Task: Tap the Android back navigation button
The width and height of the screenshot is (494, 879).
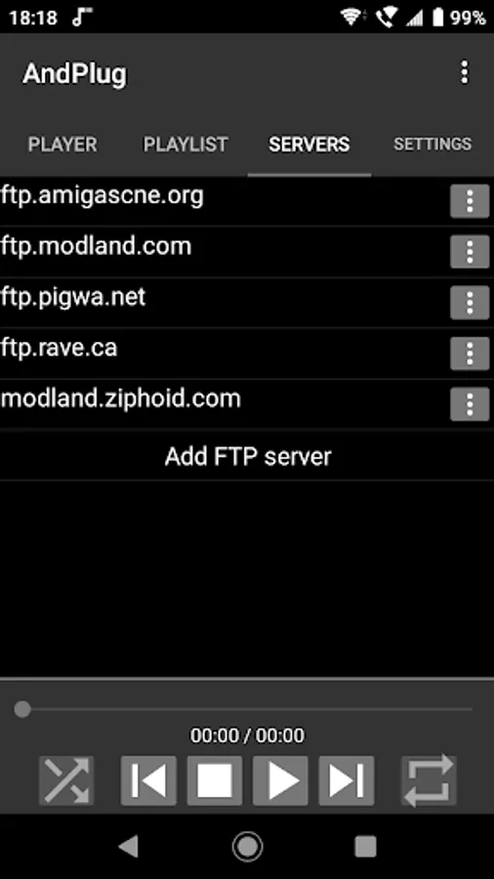Action: pyautogui.click(x=129, y=847)
